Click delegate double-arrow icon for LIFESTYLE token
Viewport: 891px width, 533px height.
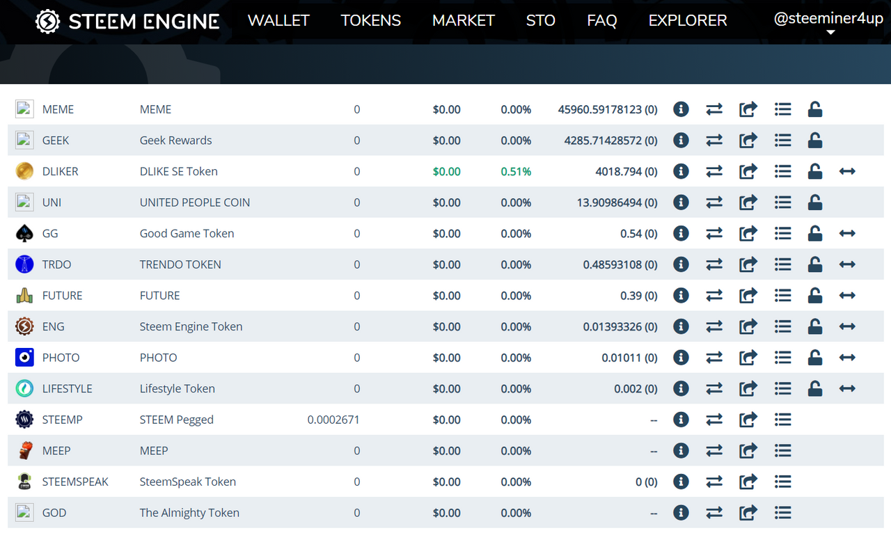[847, 389]
